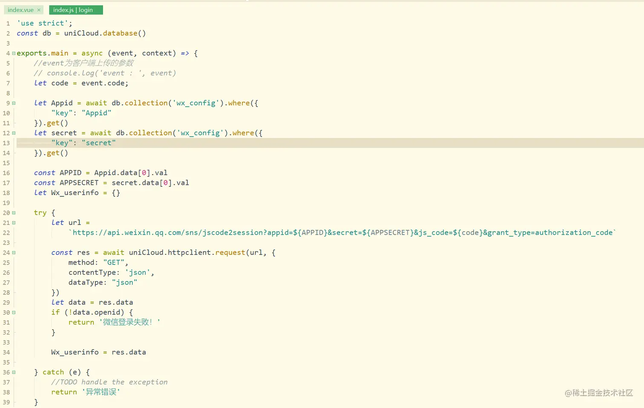This screenshot has height=408, width=644.
Task: Click line number 22 in the gutter
Action: (6, 233)
